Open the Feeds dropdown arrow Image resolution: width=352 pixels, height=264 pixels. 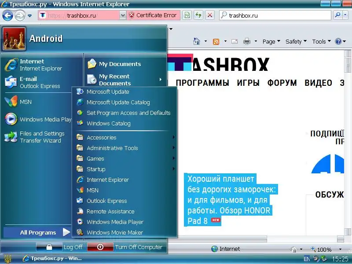(225, 41)
